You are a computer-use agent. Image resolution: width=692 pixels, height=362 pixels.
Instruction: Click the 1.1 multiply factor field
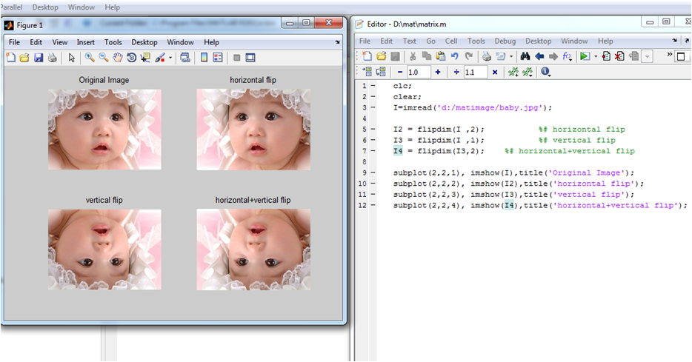pyautogui.click(x=476, y=72)
